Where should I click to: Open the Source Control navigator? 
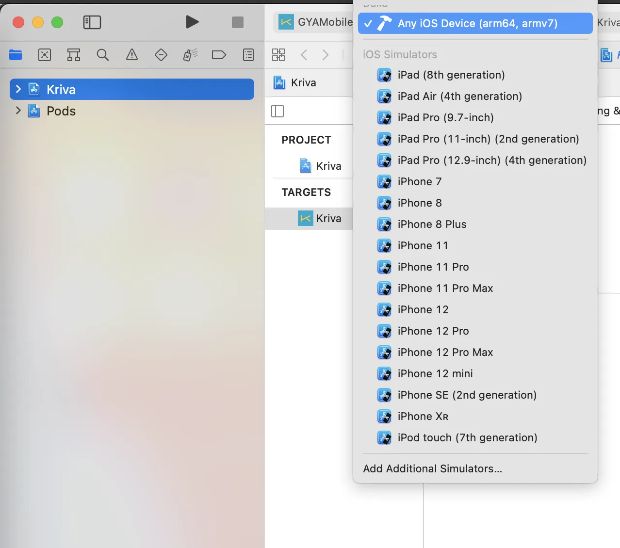45,55
